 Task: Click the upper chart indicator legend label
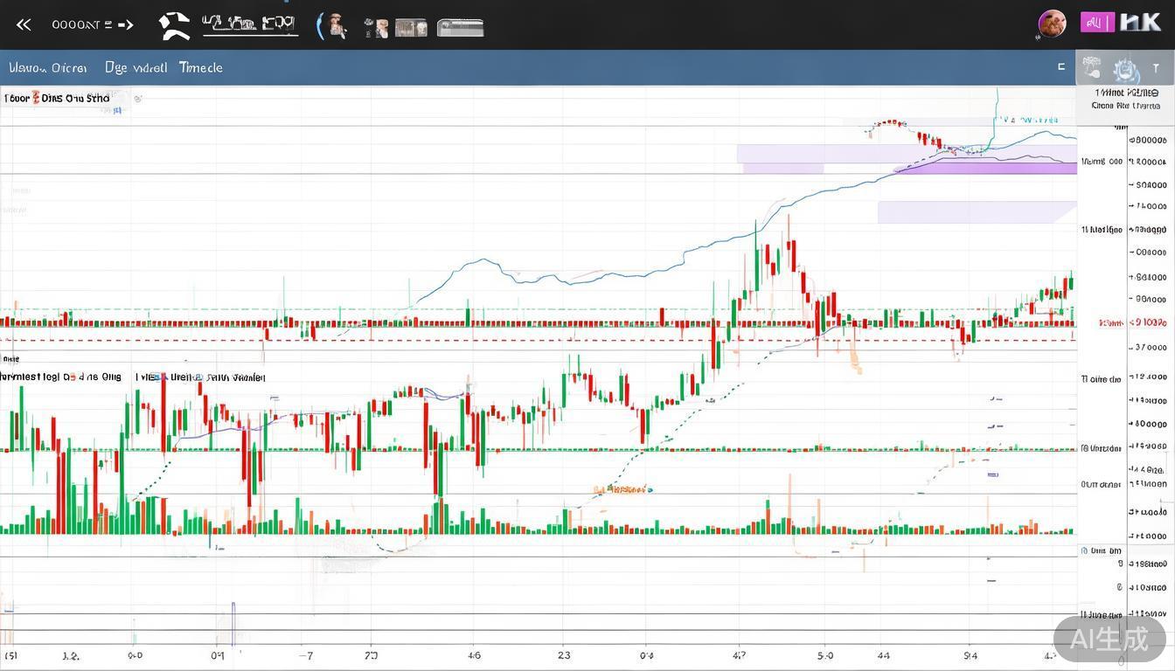(x=58, y=99)
